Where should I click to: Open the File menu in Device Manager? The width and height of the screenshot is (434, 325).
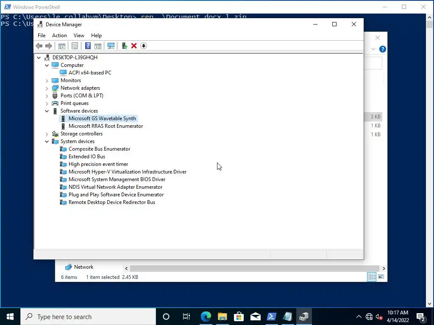tap(42, 36)
